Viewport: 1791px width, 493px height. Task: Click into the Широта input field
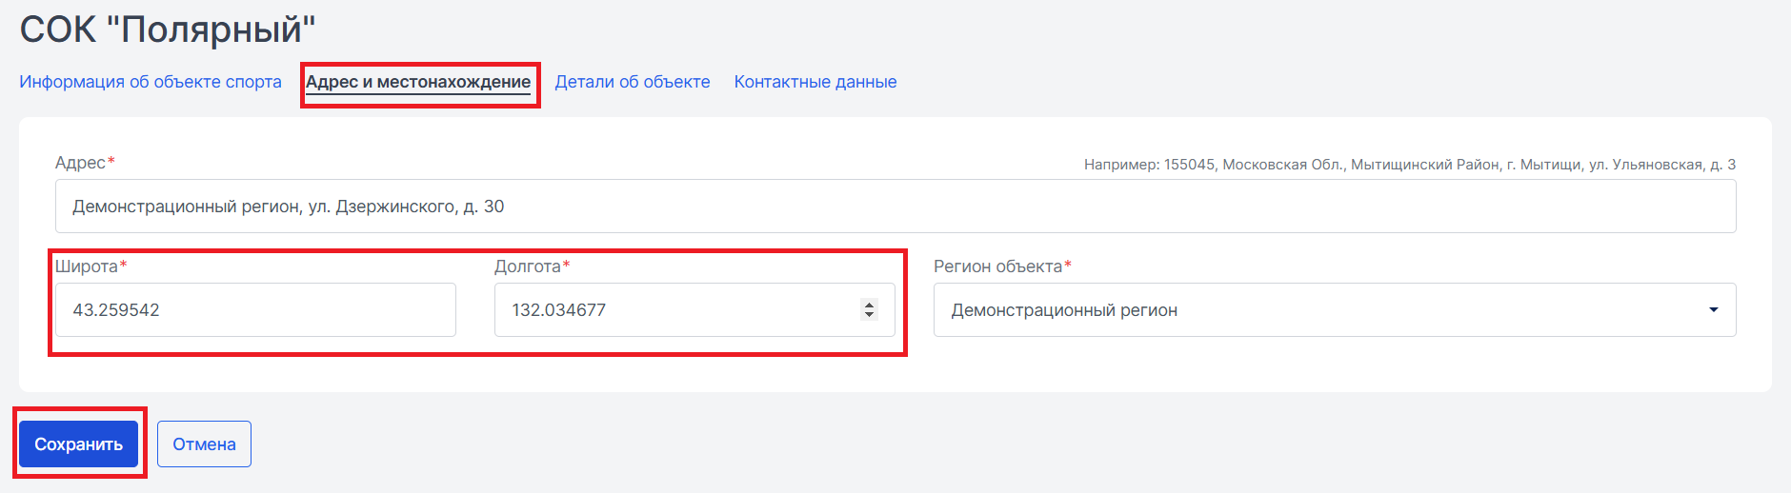pos(255,310)
